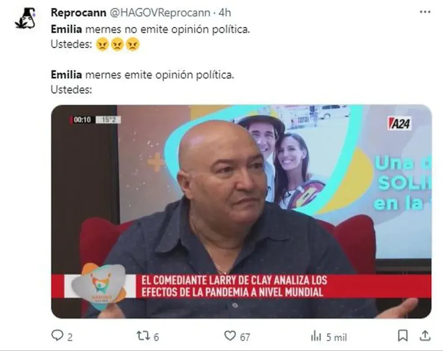Click the reply speech bubble icon
Viewport: 443px width, 351px height.
(57, 336)
